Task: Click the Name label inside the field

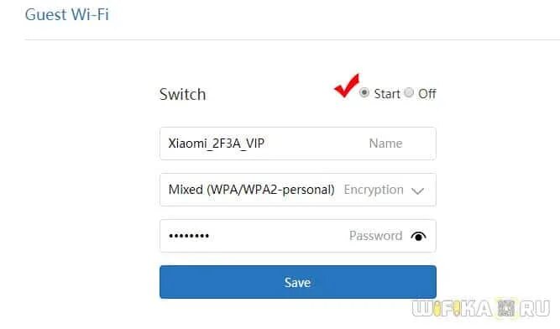Action: coord(385,144)
